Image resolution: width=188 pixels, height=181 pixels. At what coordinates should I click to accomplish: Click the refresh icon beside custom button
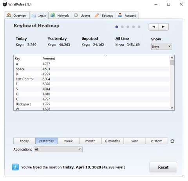click(172, 141)
